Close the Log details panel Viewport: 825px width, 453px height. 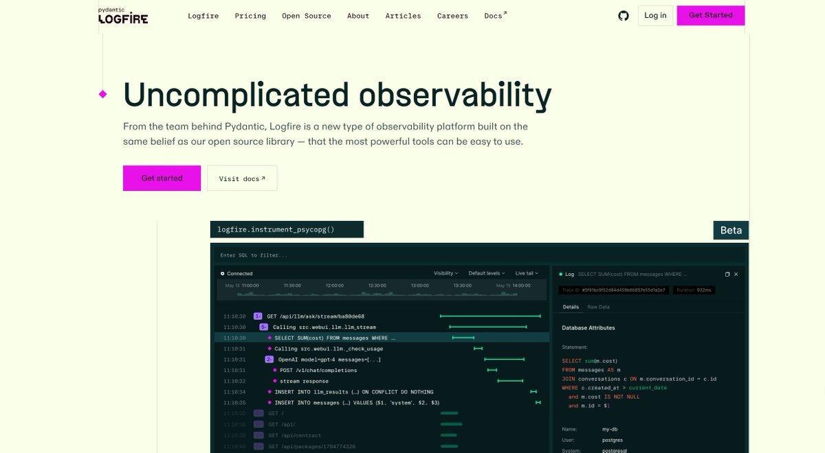[x=736, y=274]
